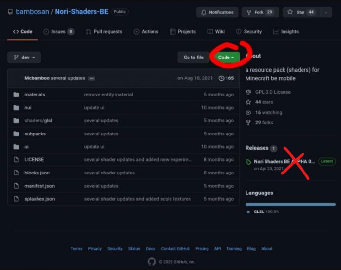Click the Latest release badge

coord(327,161)
